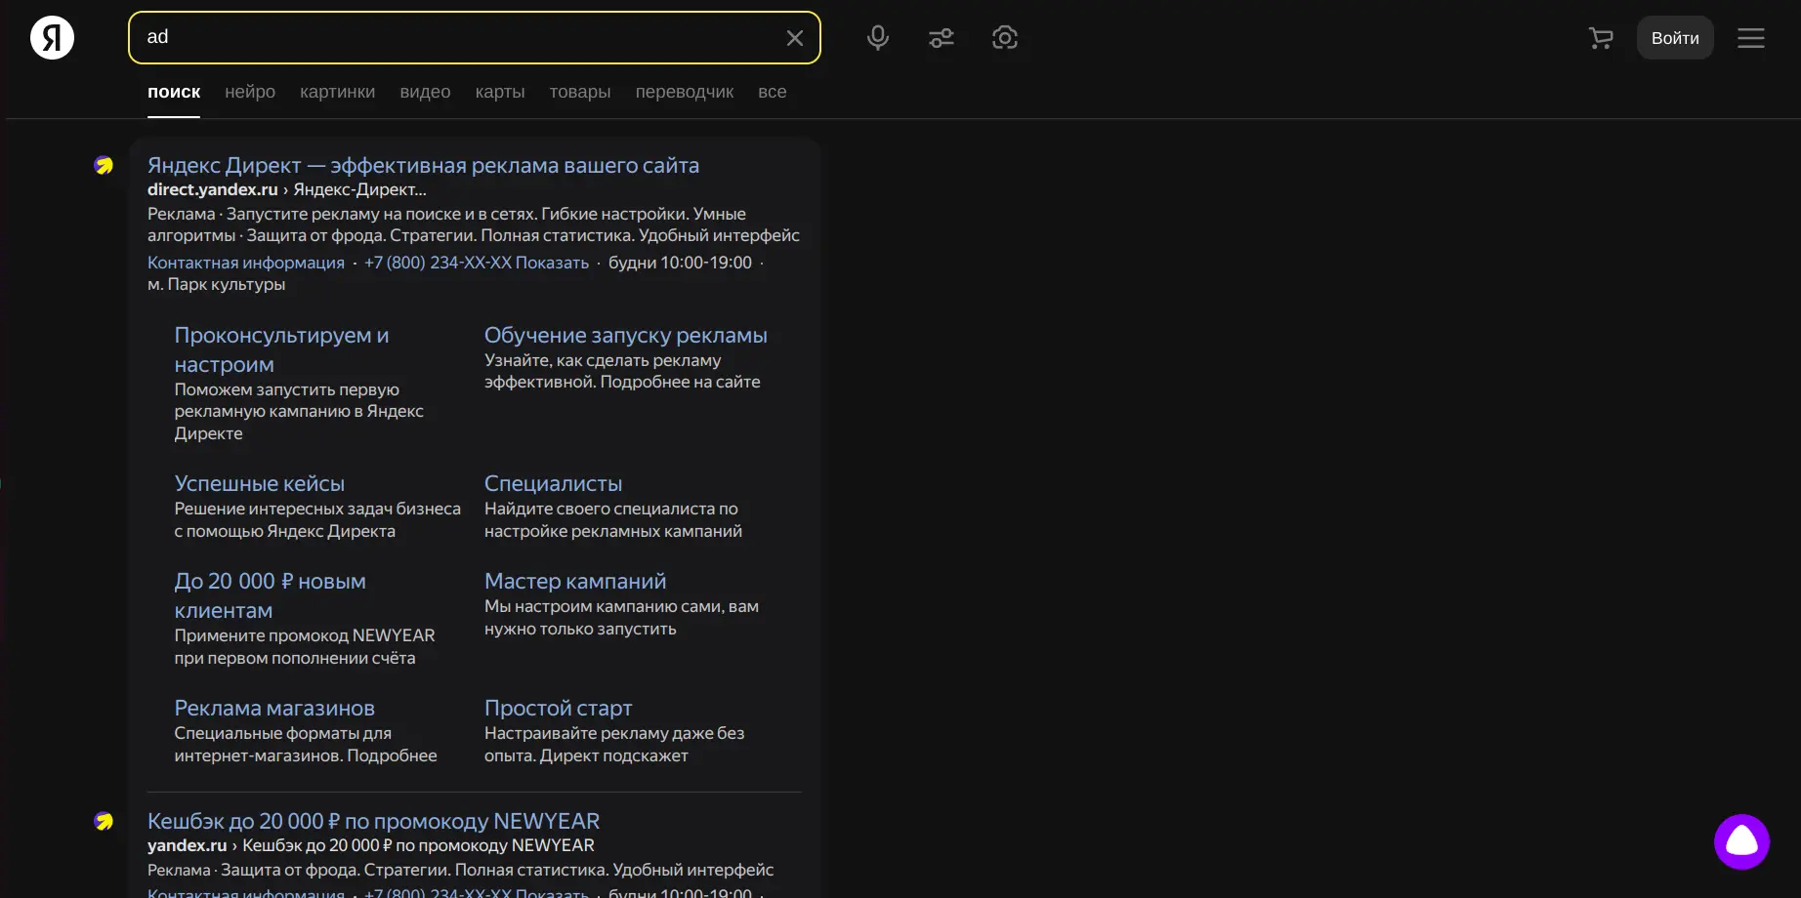Switch to the картинки tab

click(337, 92)
